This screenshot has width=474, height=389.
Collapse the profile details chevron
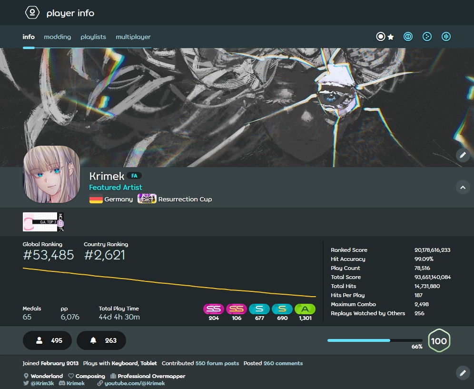pos(463,187)
